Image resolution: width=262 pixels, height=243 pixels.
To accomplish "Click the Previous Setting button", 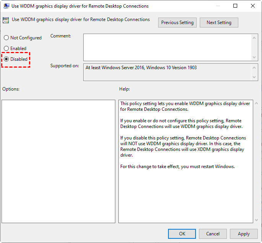I will [x=177, y=23].
